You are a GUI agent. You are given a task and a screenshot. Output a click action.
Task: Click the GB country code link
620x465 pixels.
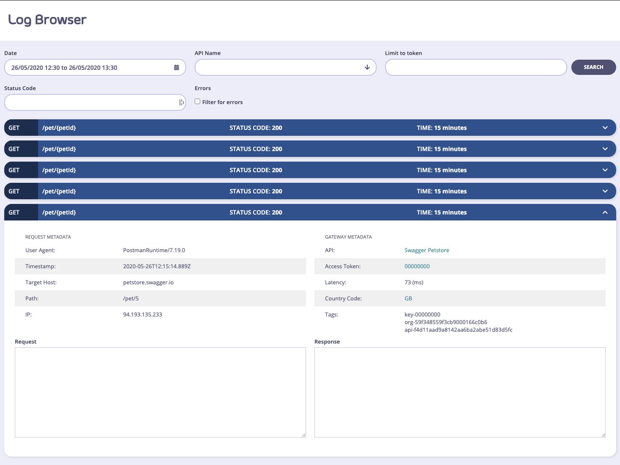408,298
